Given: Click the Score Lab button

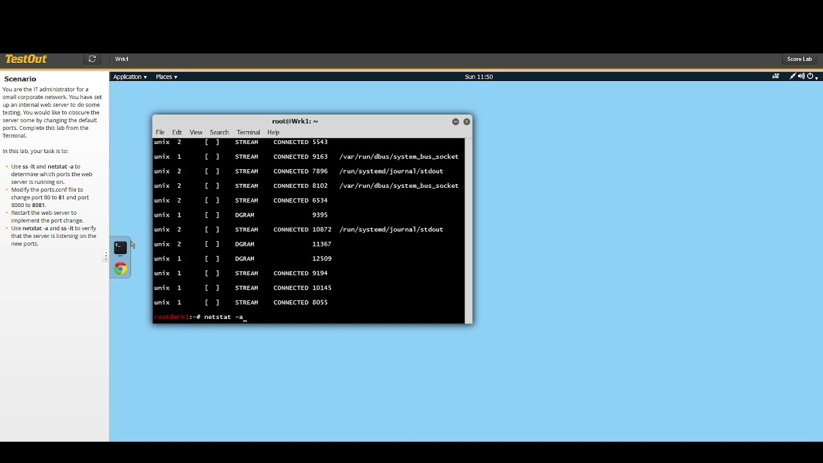Looking at the screenshot, I should pyautogui.click(x=799, y=59).
